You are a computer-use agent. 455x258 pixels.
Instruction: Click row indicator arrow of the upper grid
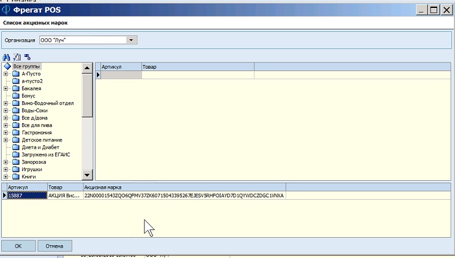pyautogui.click(x=98, y=75)
